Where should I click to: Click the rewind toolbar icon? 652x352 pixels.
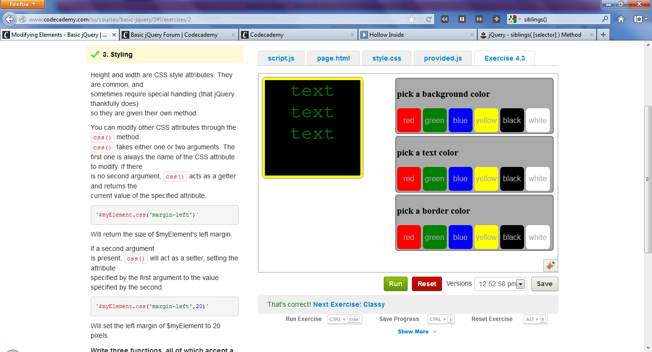tap(444, 19)
